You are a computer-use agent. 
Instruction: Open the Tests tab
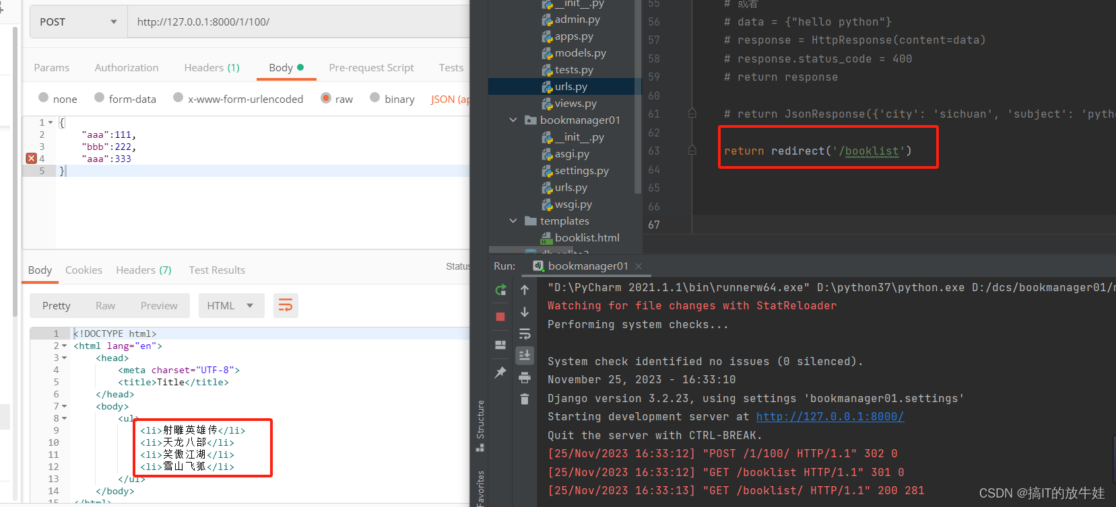click(x=451, y=68)
